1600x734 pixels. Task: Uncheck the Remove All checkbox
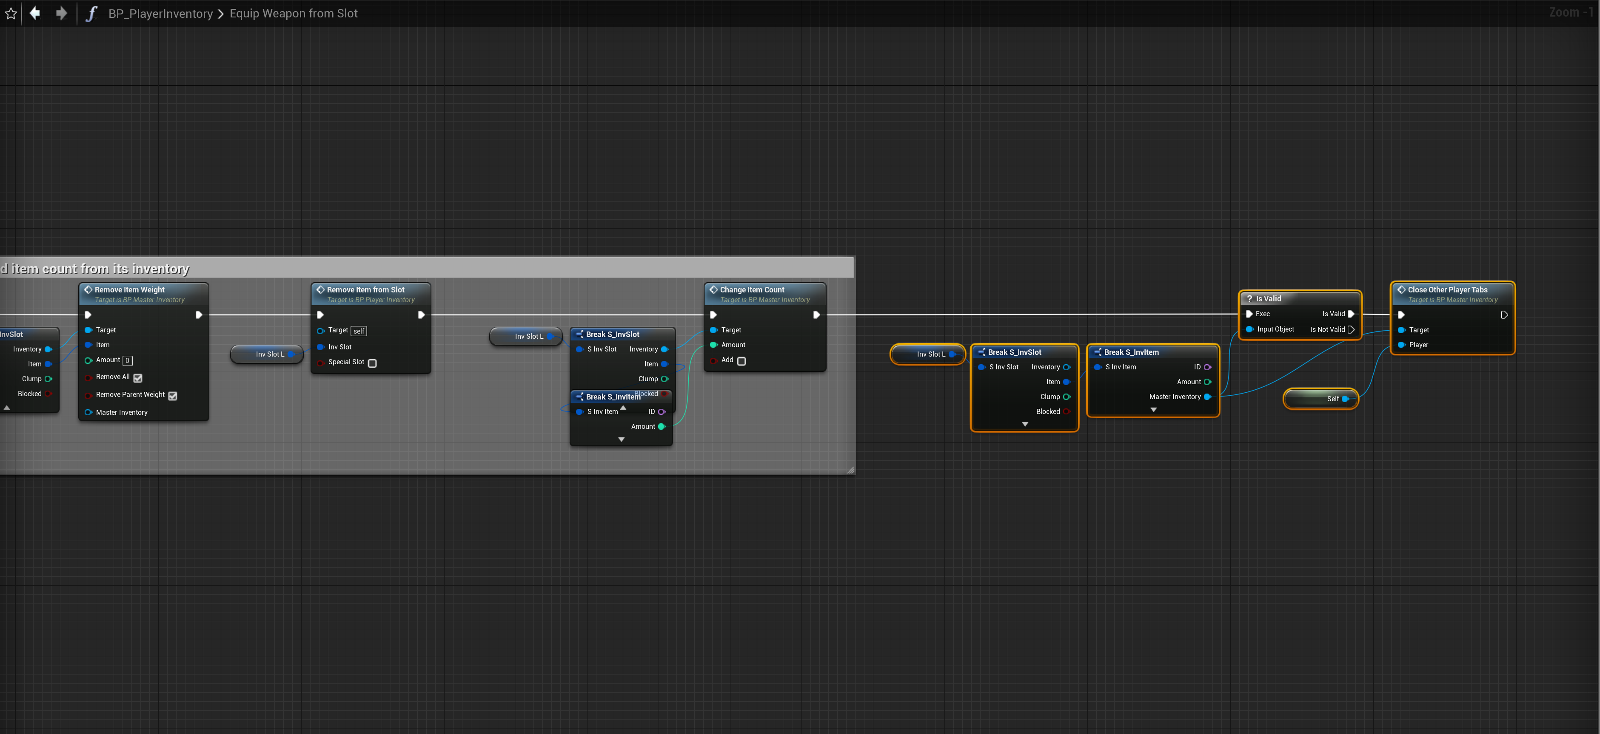coord(138,378)
